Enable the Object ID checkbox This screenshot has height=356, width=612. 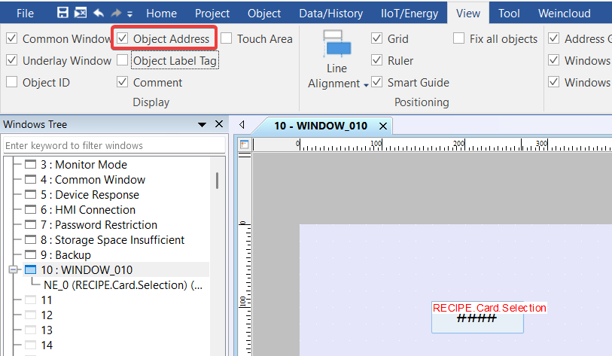12,82
